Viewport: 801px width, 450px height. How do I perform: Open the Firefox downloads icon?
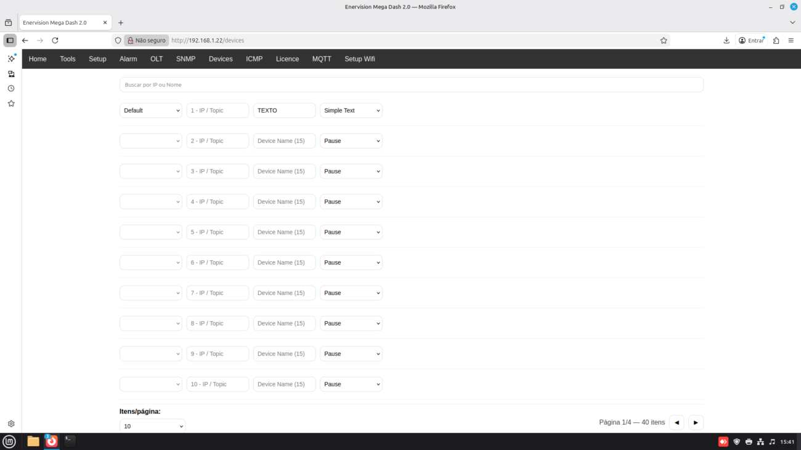[726, 41]
